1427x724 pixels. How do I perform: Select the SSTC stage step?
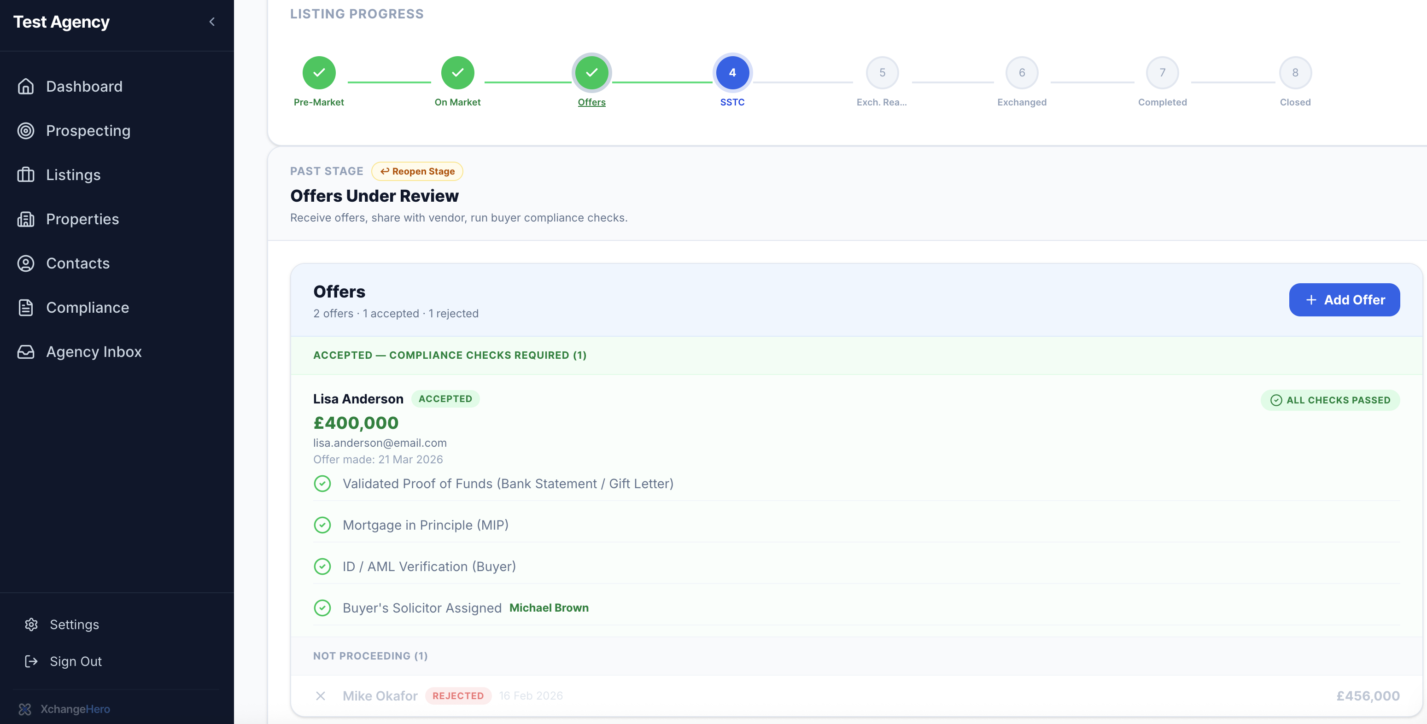[732, 73]
